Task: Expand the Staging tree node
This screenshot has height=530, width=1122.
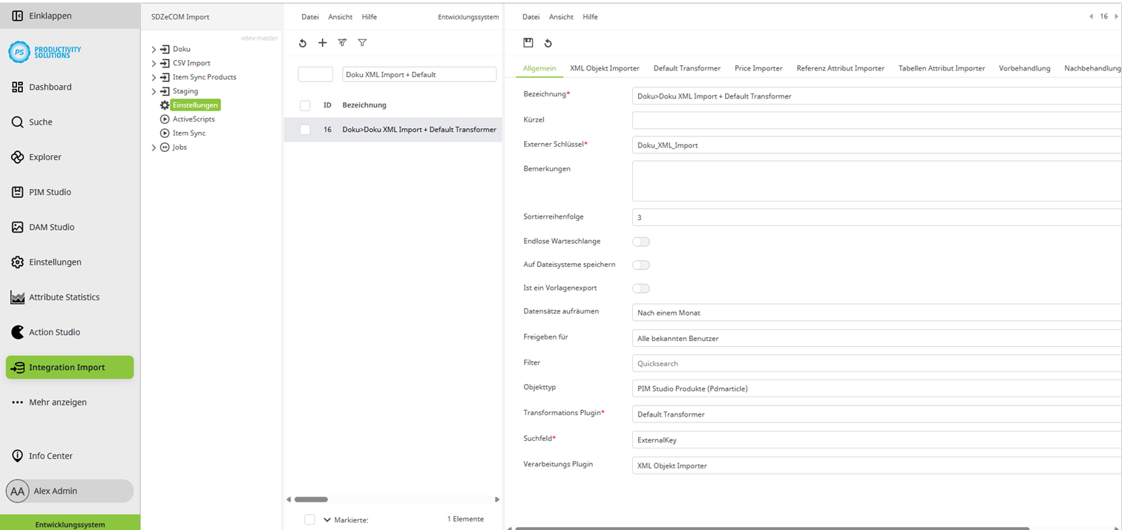Action: (154, 92)
